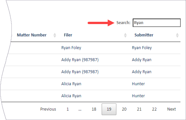
Task: Navigate to page 22
Action: tap(154, 109)
